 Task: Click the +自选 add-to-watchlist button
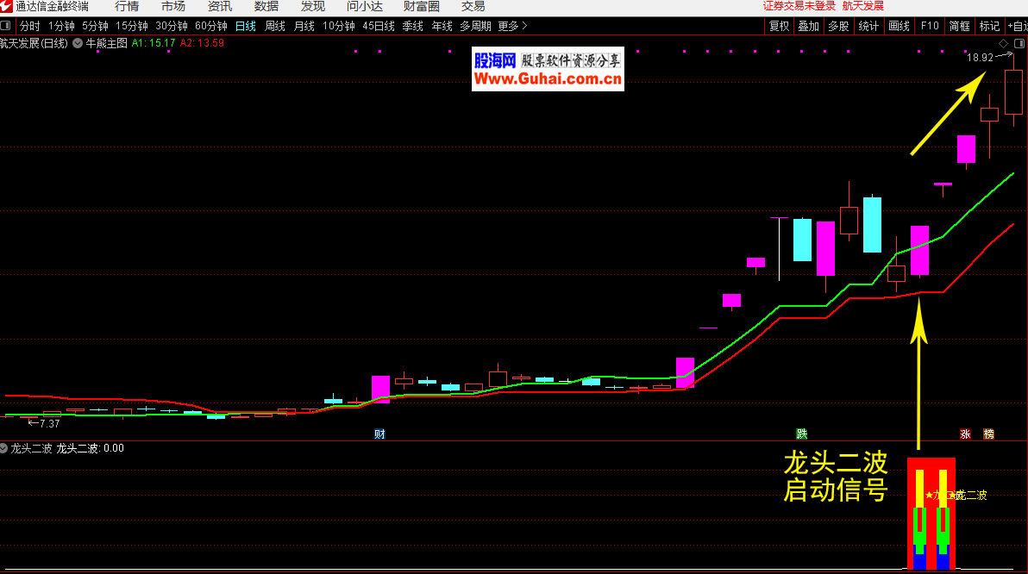(1016, 26)
